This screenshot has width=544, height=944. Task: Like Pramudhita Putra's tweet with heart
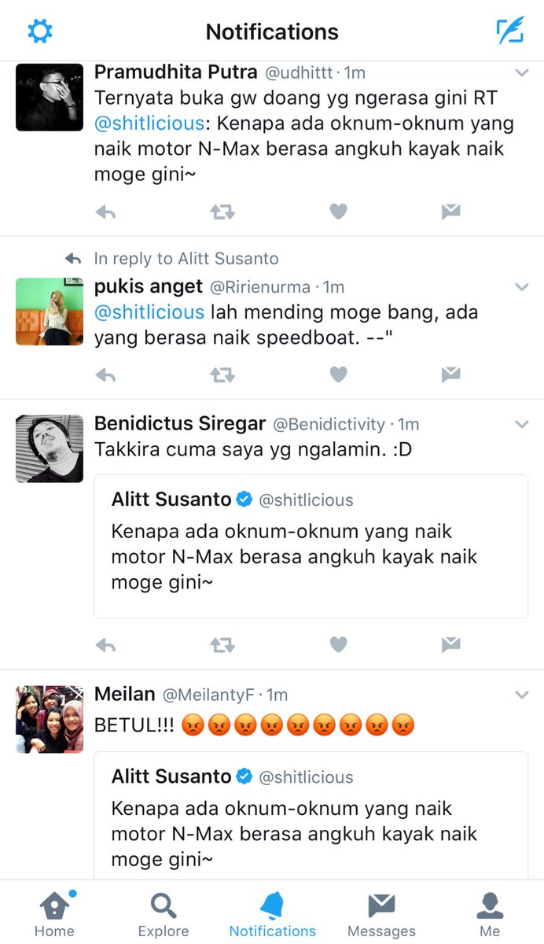point(338,212)
